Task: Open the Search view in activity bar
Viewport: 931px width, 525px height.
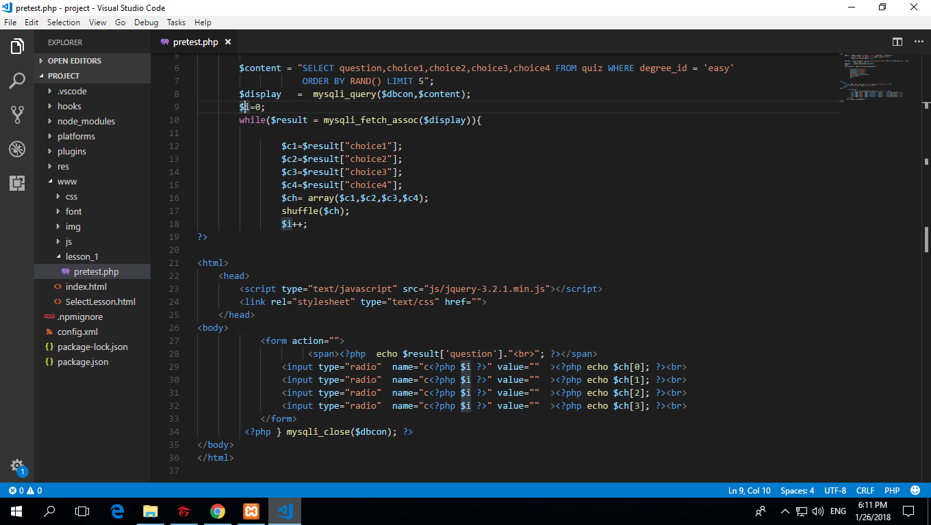Action: click(x=17, y=81)
